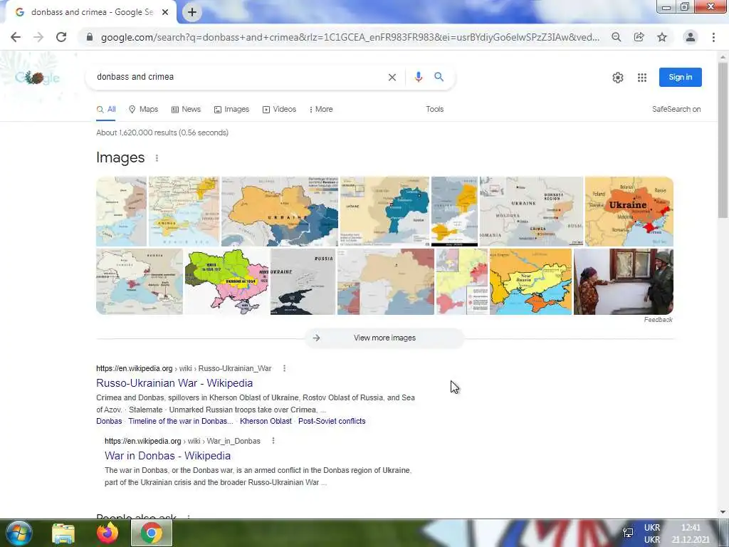Open the green and pink Ukraine map thumbnail
729x547 pixels.
click(x=227, y=281)
